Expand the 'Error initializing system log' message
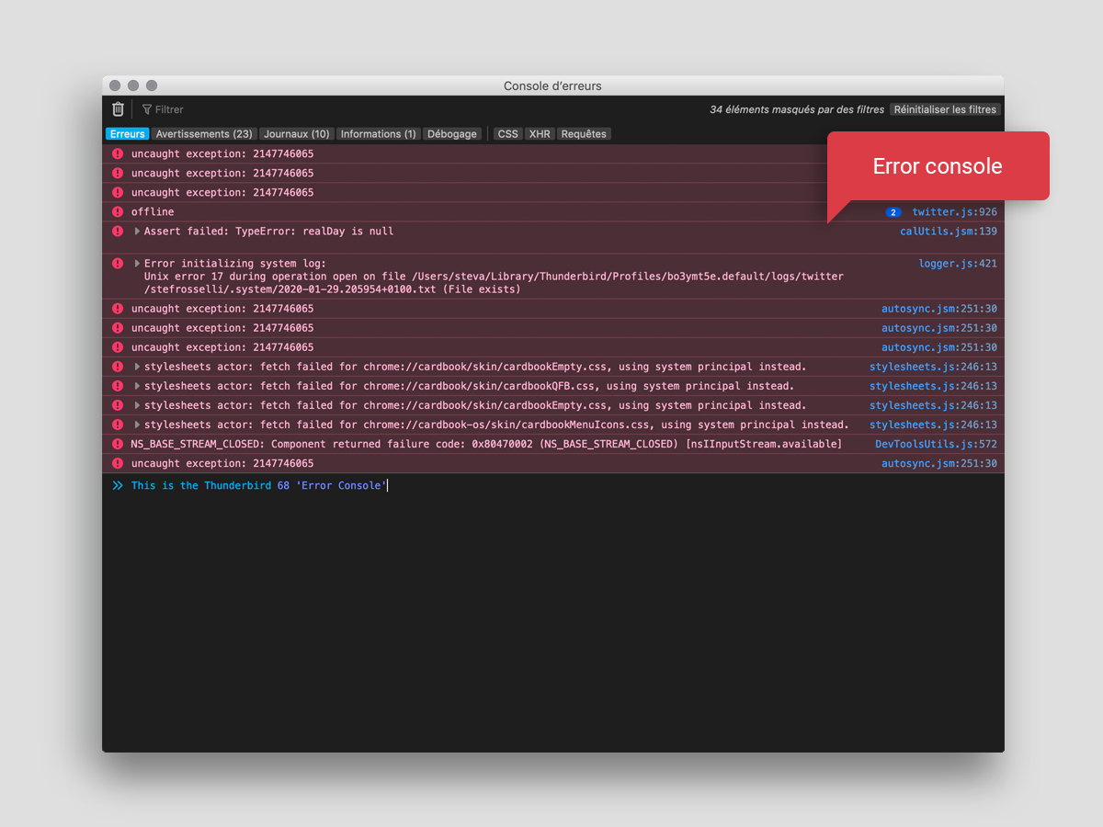The width and height of the screenshot is (1103, 827). coord(138,264)
